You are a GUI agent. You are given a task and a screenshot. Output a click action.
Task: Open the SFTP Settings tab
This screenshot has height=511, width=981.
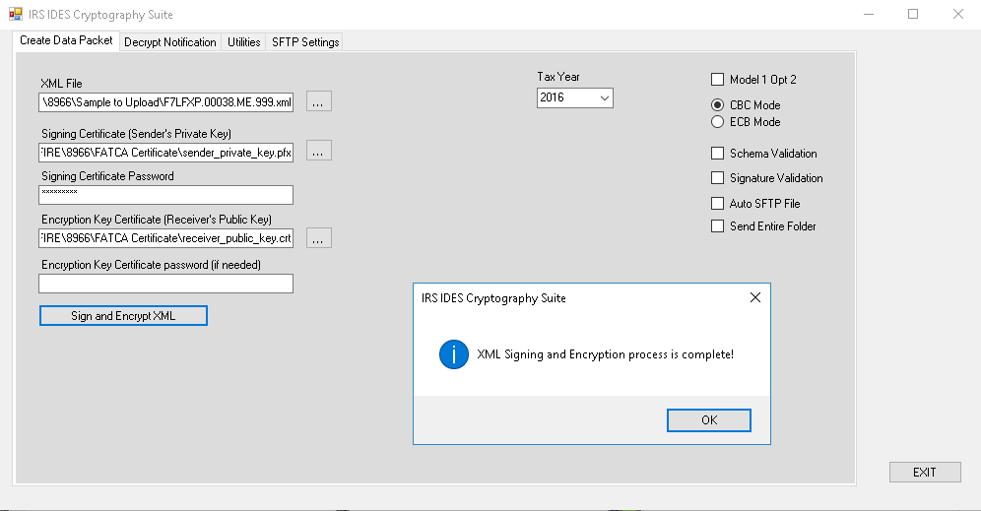tap(304, 42)
